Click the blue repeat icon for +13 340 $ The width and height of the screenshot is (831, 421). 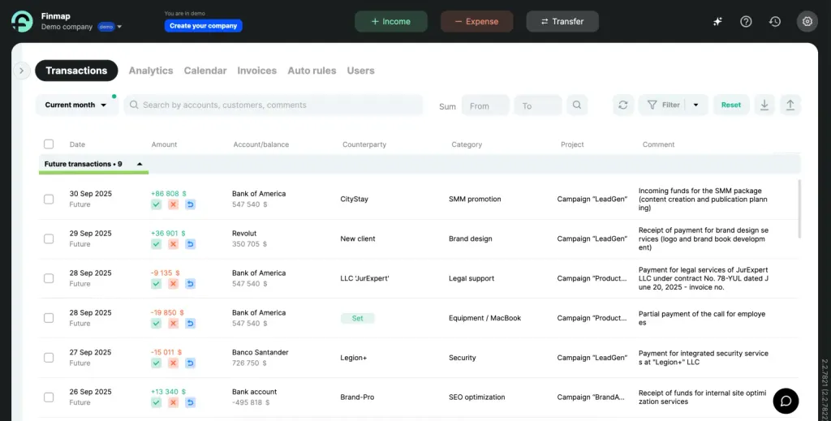[190, 402]
